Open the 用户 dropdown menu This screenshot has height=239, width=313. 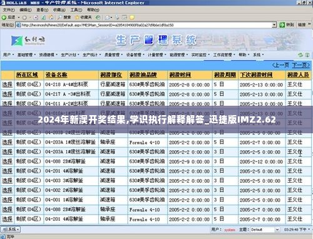click(x=8, y=55)
